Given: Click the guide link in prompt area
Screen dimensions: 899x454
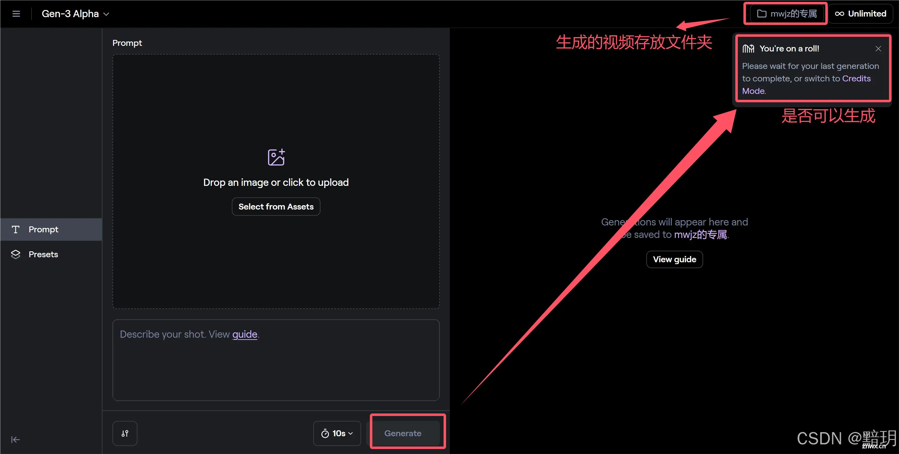Looking at the screenshot, I should pyautogui.click(x=245, y=334).
